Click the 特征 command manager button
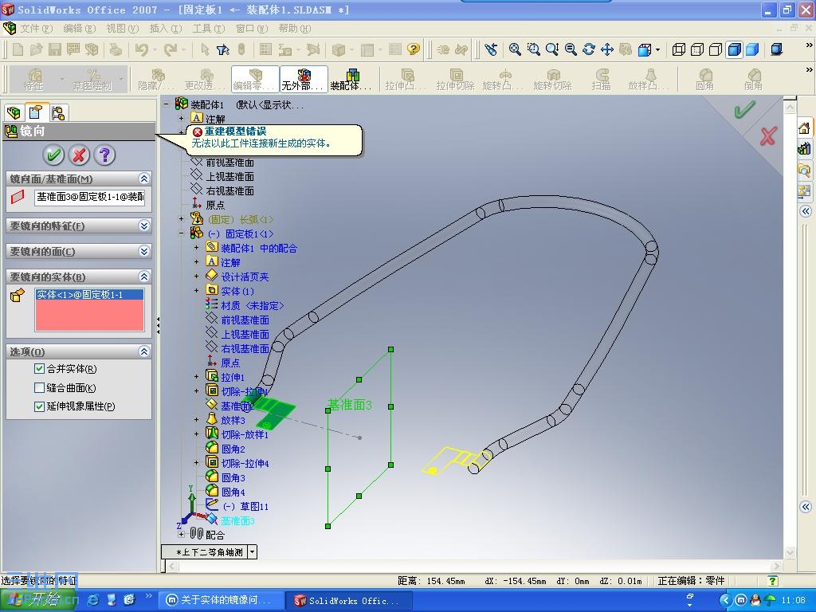Screen dimensions: 816x612 point(34,79)
